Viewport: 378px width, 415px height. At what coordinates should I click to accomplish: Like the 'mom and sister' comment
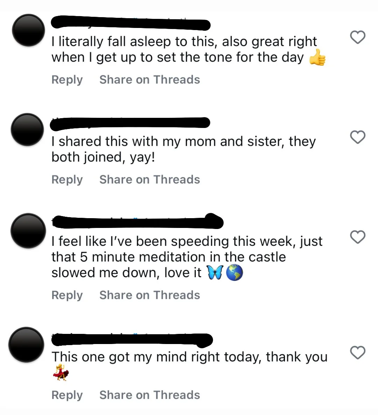tap(358, 137)
